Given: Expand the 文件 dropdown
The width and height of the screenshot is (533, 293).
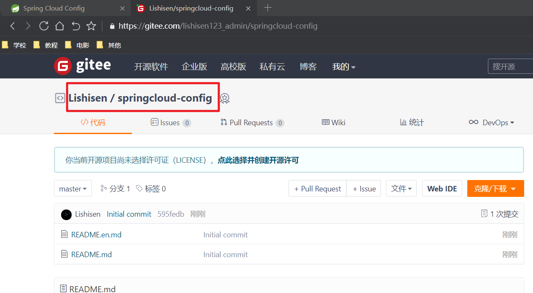Looking at the screenshot, I should coord(401,188).
